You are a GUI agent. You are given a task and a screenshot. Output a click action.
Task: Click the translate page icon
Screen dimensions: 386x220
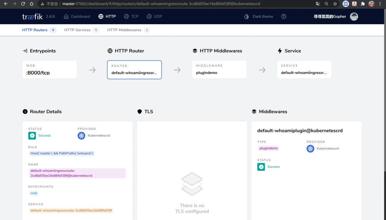pyautogui.click(x=318, y=4)
